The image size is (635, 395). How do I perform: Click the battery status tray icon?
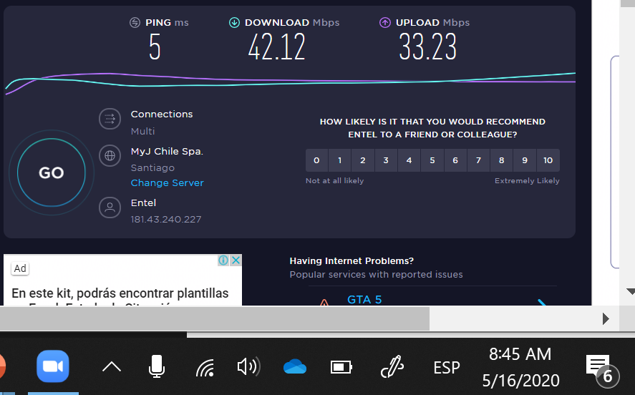(x=341, y=367)
